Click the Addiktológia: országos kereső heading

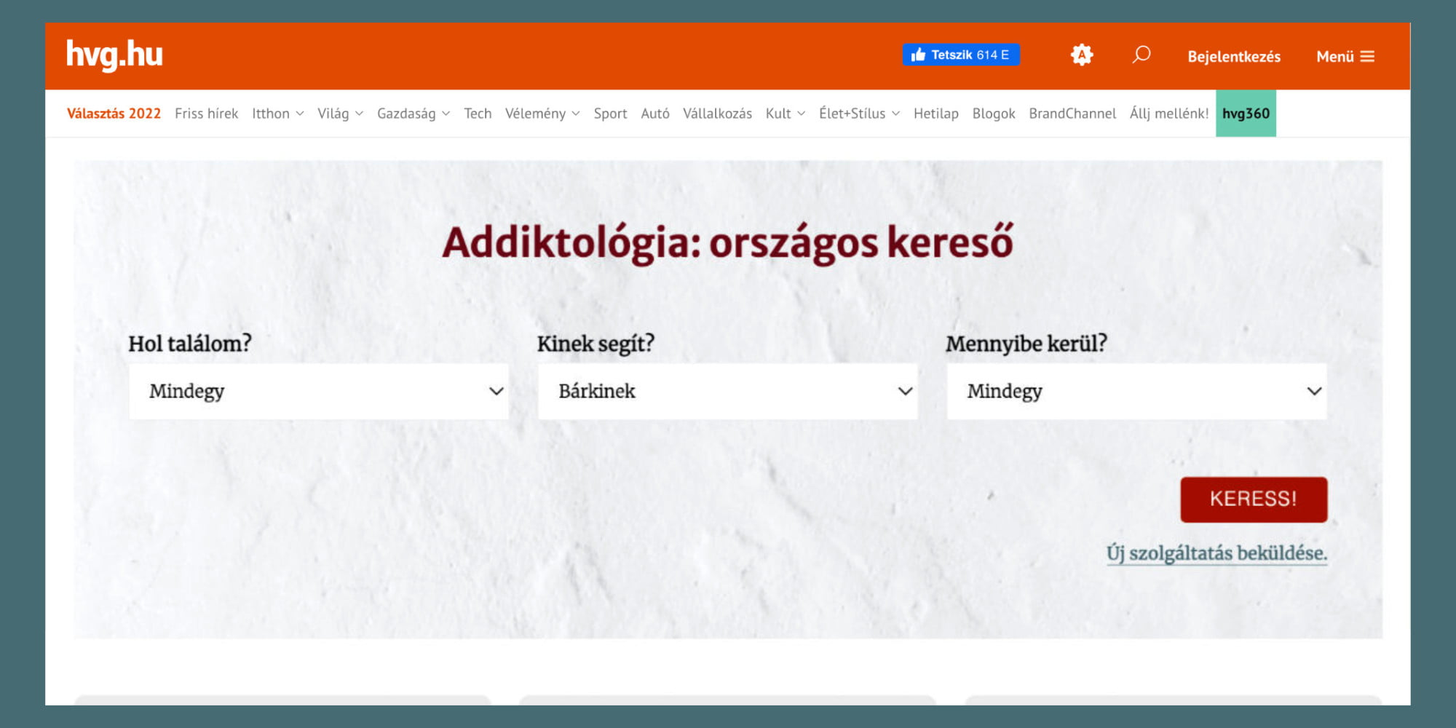[727, 242]
